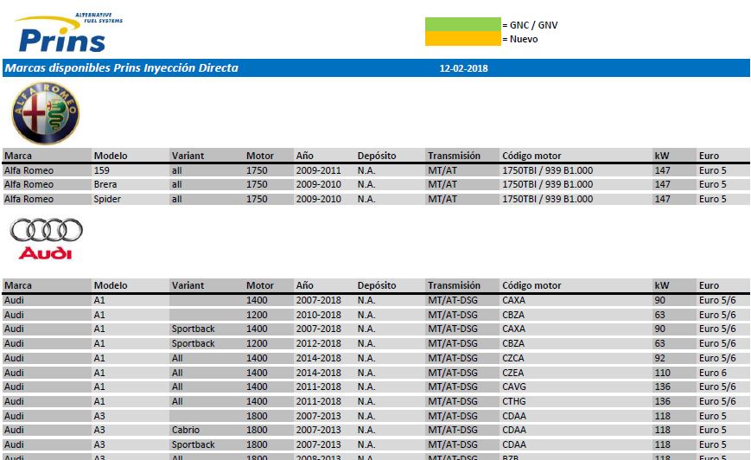Select the Spider model cell
751x460 pixels.
click(108, 199)
